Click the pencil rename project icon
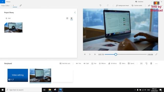164x92 pixels. 20,6
